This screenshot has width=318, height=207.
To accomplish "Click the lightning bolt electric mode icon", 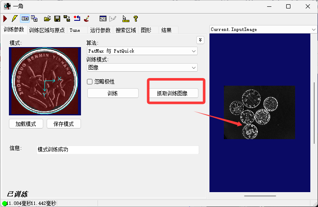I will tap(14, 19).
